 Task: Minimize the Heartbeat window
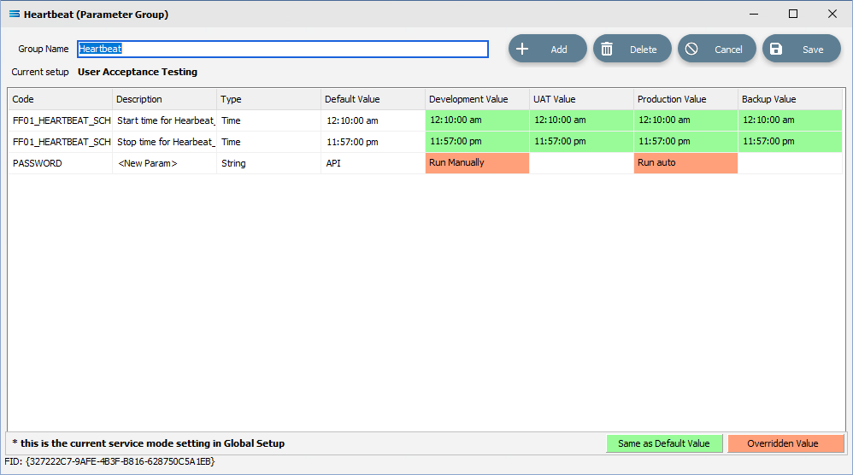coord(754,15)
